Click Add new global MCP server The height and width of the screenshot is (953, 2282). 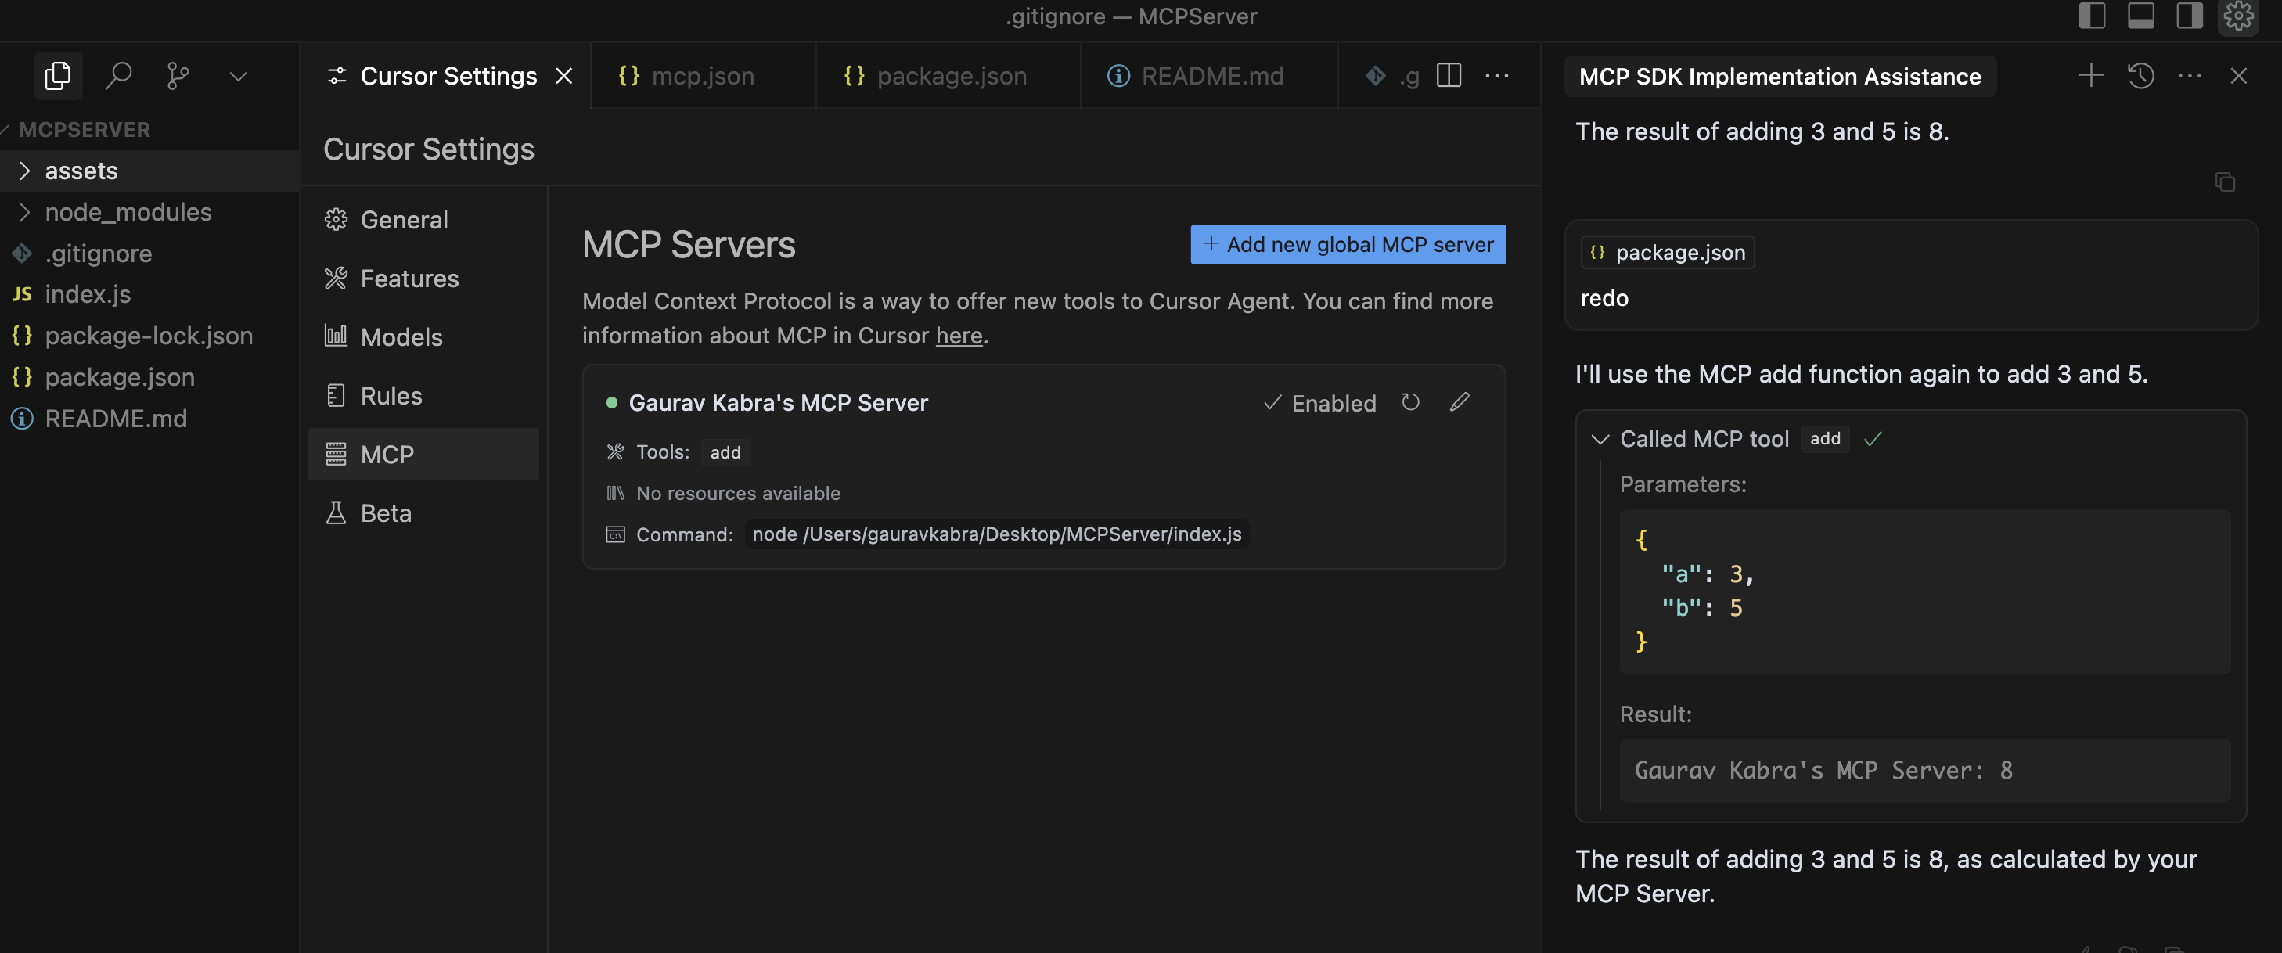click(x=1348, y=244)
